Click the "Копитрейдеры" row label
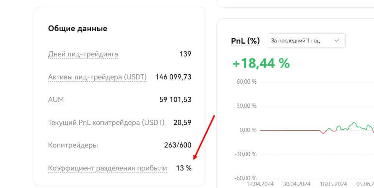Image resolution: width=374 pixels, height=188 pixels. 73,145
